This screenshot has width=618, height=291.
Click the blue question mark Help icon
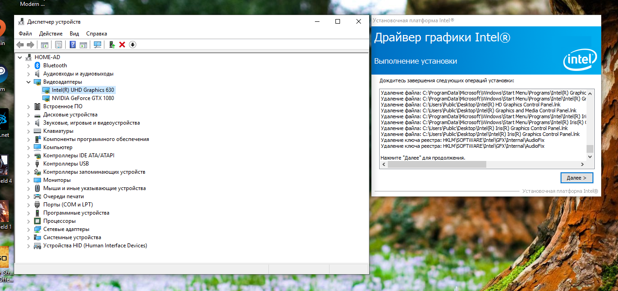coord(72,45)
